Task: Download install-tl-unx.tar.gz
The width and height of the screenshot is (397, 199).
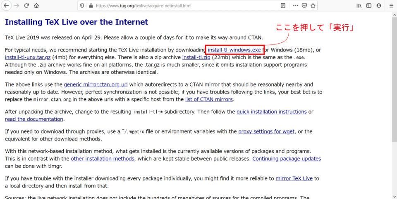Action: (28, 57)
